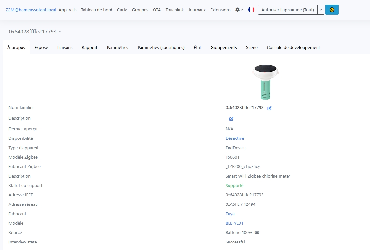
Task: Click decimal network address 42494
Action: pos(249,204)
